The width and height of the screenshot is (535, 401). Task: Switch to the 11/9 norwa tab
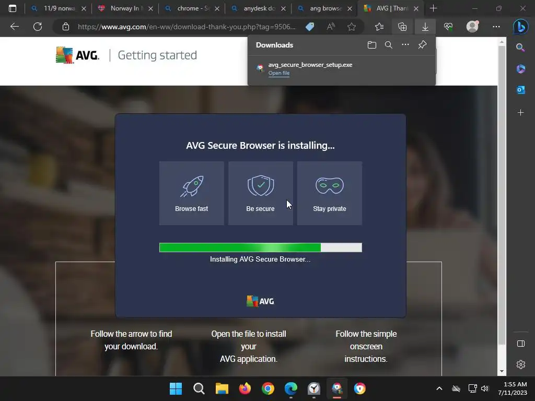coord(59,8)
